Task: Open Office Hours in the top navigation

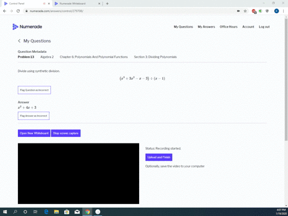Action: coord(229,26)
